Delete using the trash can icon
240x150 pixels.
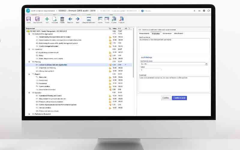click(x=62, y=19)
